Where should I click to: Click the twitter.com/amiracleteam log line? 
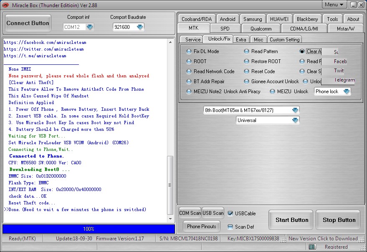click(x=44, y=49)
